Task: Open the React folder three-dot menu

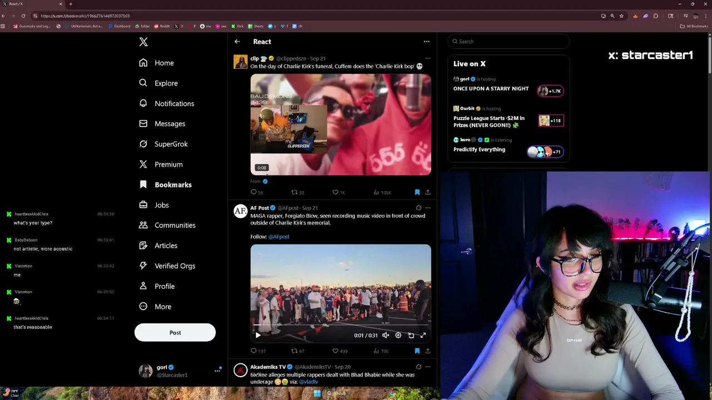Action: (x=427, y=42)
